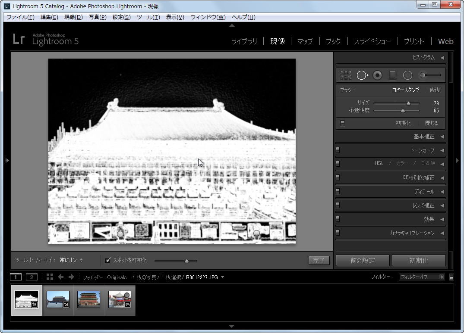Switch to the マップ module
This screenshot has width=464, height=333.
(305, 41)
